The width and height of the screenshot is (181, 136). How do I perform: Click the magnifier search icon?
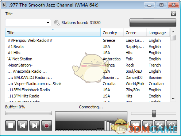coord(57,23)
